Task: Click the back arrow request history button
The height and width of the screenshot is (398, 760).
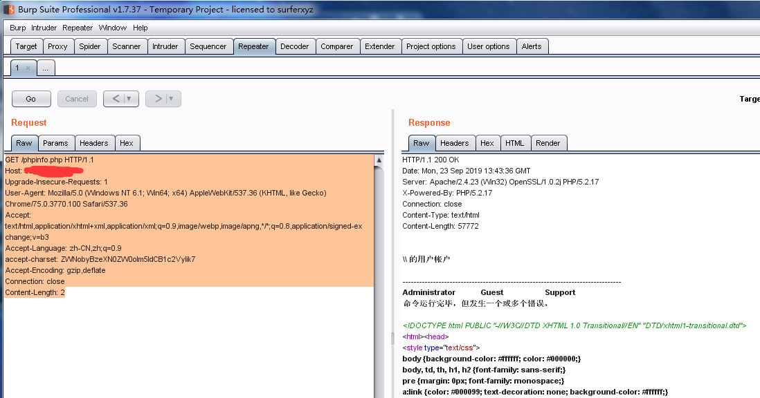Action: [115, 98]
